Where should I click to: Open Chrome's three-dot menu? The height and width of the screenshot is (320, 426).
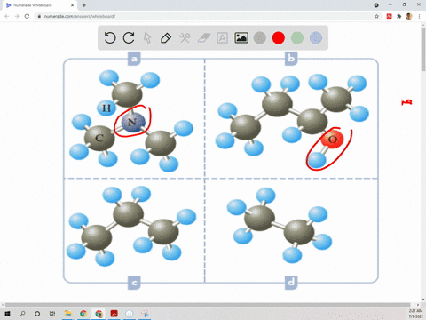click(x=420, y=16)
